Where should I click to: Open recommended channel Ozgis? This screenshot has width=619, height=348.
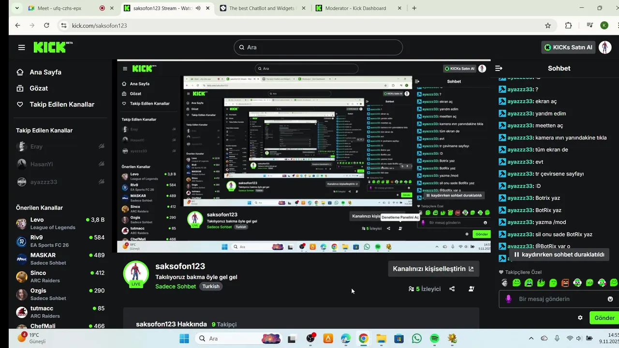point(60,294)
